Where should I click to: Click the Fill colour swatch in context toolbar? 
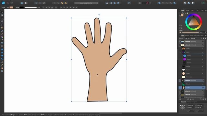(x=11, y=7)
